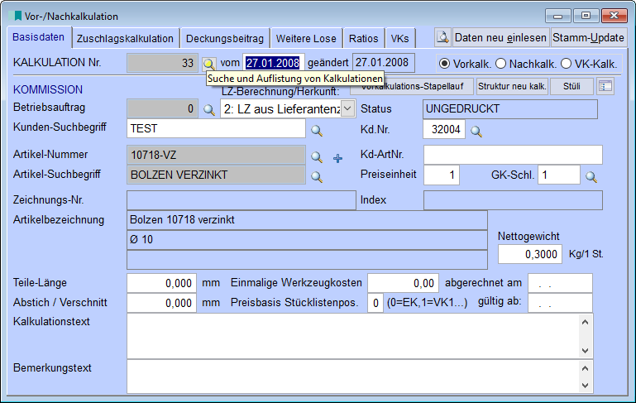Click the magnifier next to Artikel-Suchbegriff
This screenshot has height=403, width=636.
point(316,175)
